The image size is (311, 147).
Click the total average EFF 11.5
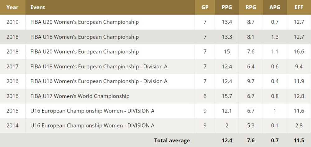pyautogui.click(x=299, y=140)
